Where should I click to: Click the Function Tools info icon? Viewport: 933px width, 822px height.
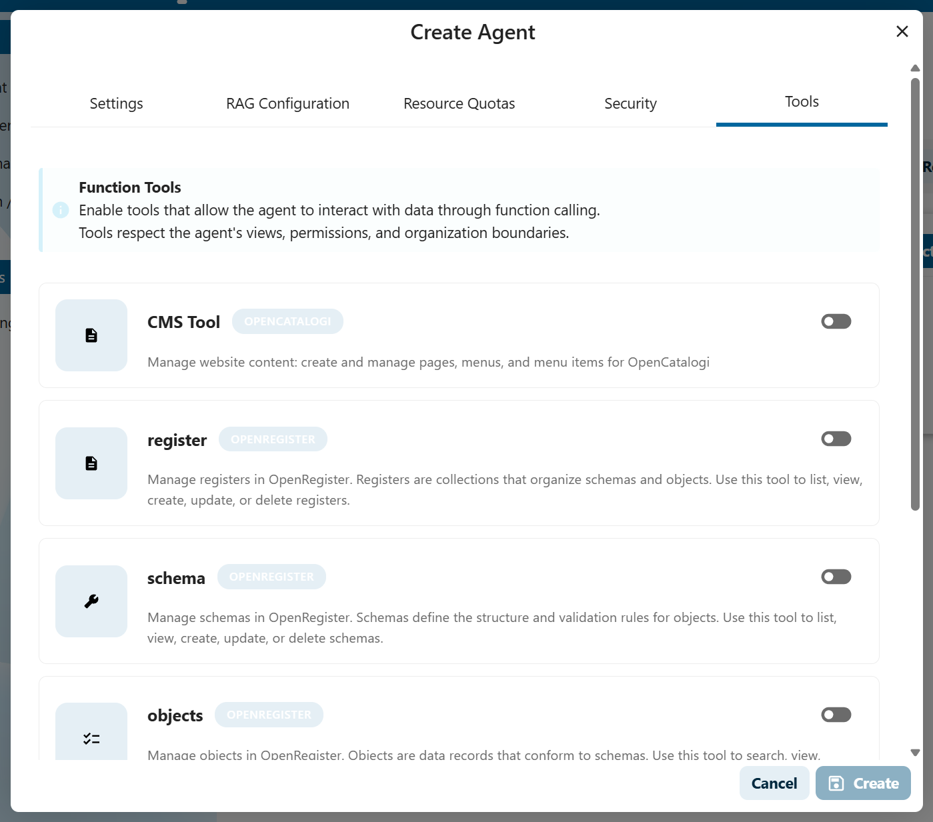(x=61, y=210)
